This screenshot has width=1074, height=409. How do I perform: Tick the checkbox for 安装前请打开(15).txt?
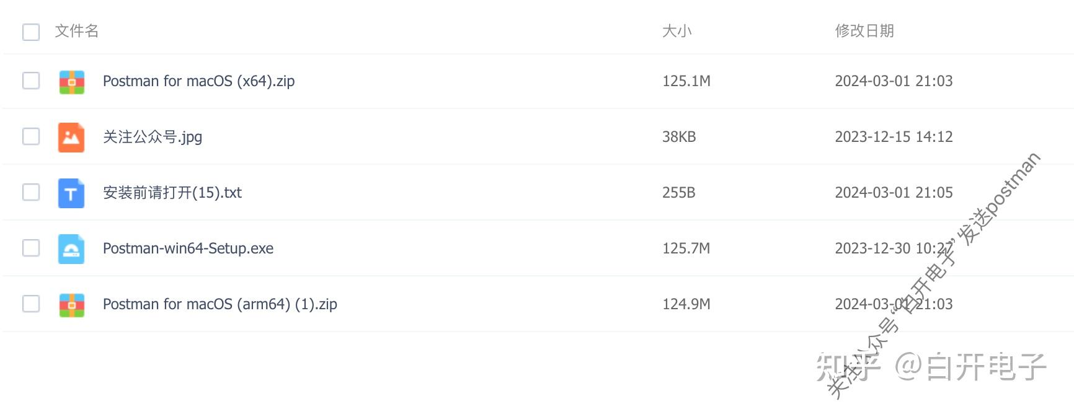coord(31,192)
